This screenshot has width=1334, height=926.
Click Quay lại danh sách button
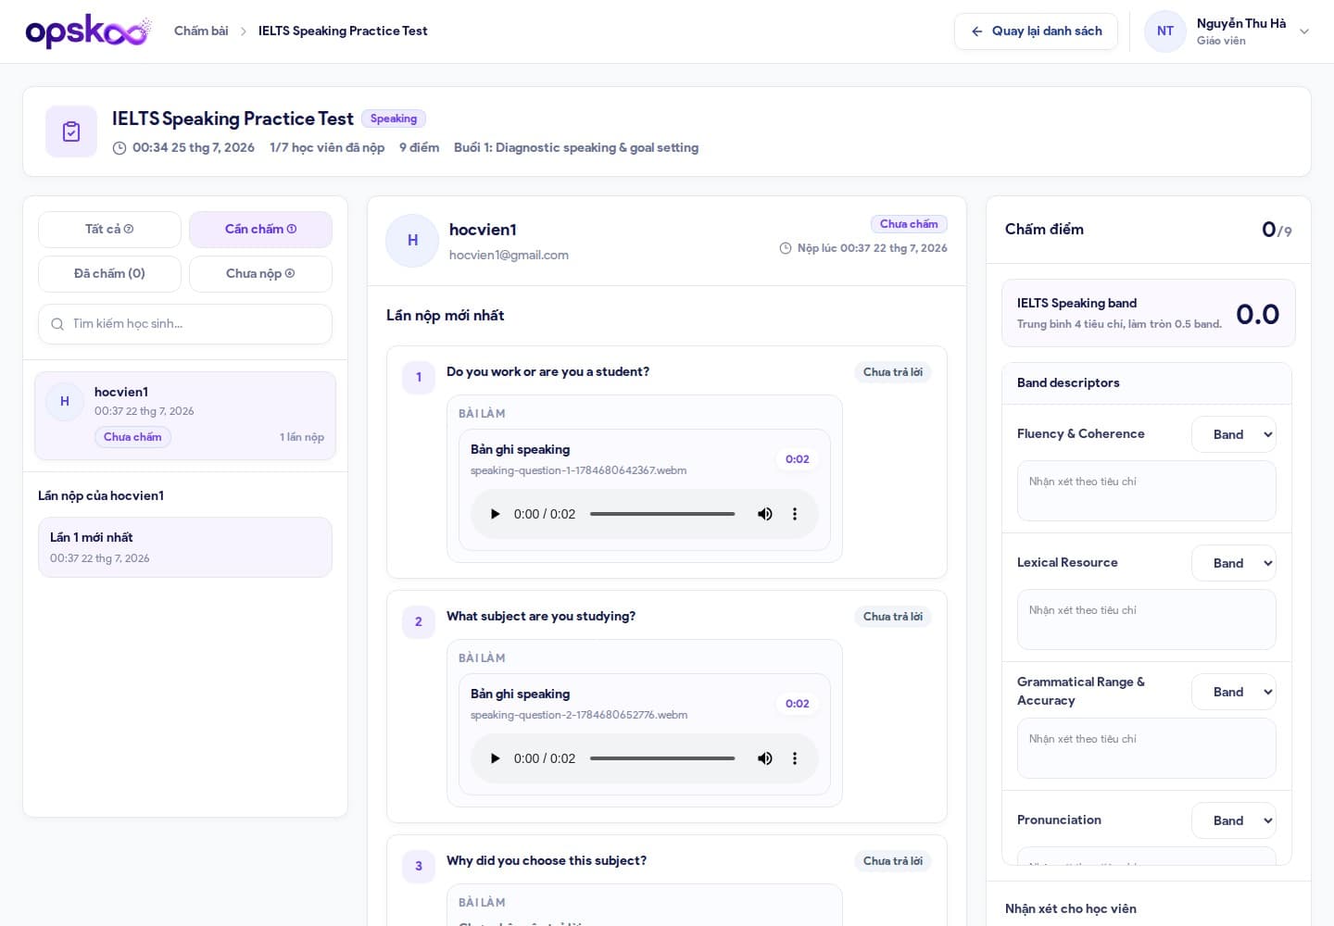pyautogui.click(x=1036, y=31)
